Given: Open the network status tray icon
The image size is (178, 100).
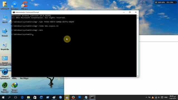Looking at the screenshot, I should (156, 97).
